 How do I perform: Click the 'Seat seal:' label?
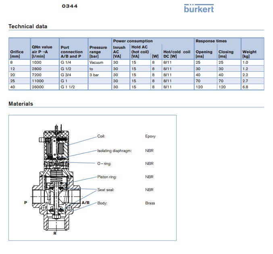(106, 190)
